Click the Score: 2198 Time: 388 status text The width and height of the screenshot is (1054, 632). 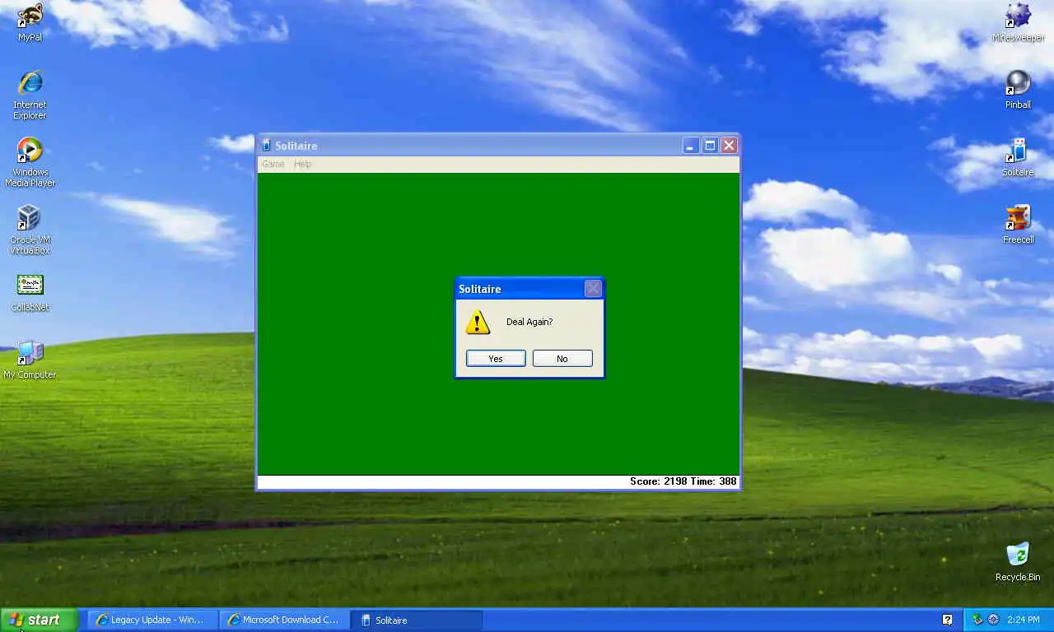(683, 481)
